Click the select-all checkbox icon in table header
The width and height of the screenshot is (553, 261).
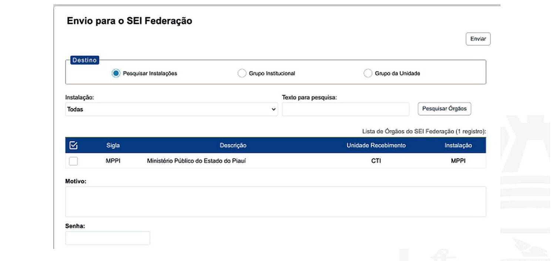tap(73, 146)
